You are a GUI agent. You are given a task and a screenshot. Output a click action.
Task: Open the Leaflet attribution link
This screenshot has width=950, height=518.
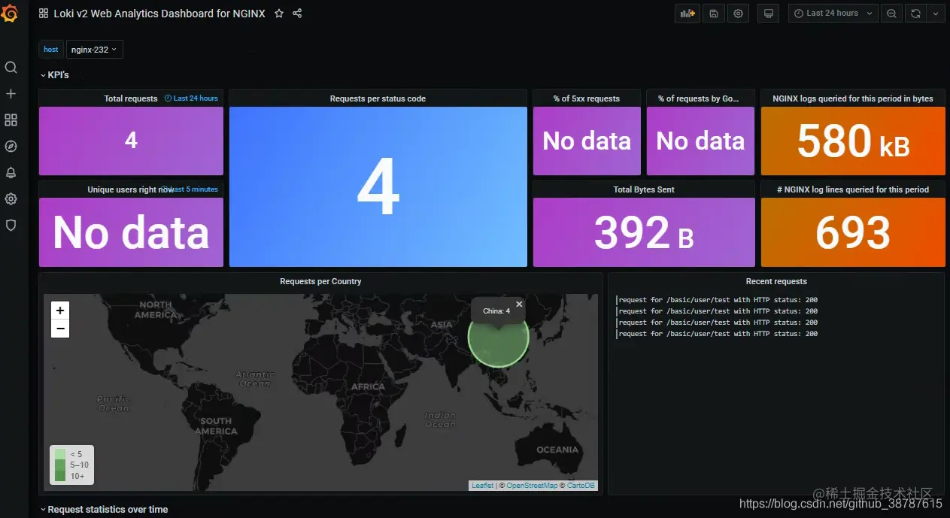[x=482, y=486]
